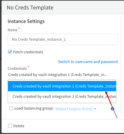Click the No Creds Template dialog title

coord(30,8)
